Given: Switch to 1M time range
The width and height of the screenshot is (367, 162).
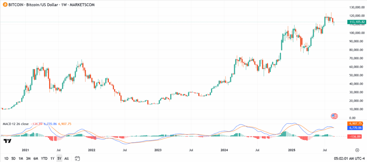Looking at the screenshot, I should [x=21, y=158].
